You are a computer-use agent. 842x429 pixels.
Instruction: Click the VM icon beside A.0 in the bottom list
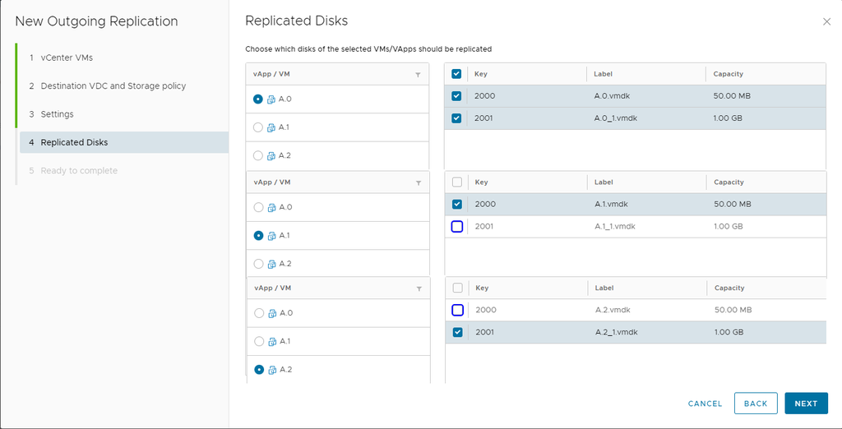(x=271, y=313)
